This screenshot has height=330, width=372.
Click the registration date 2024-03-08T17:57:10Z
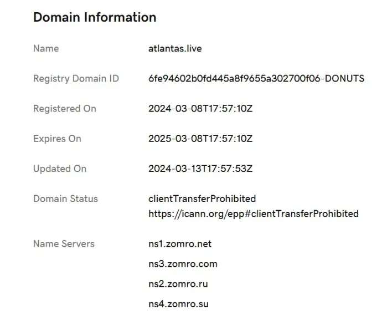click(x=200, y=109)
